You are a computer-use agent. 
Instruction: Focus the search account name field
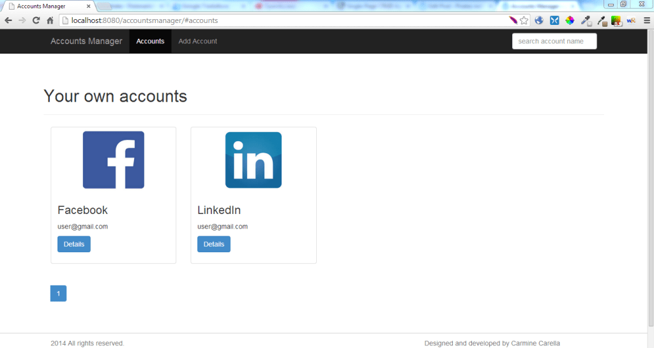(x=554, y=42)
